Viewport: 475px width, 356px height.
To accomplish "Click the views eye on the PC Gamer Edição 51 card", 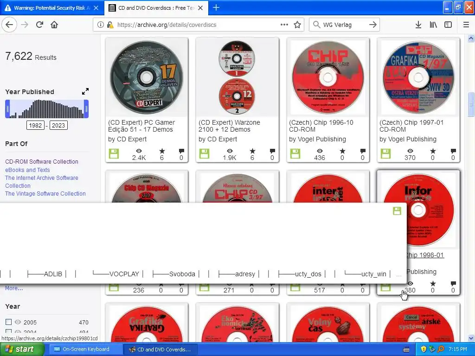I will (x=139, y=151).
